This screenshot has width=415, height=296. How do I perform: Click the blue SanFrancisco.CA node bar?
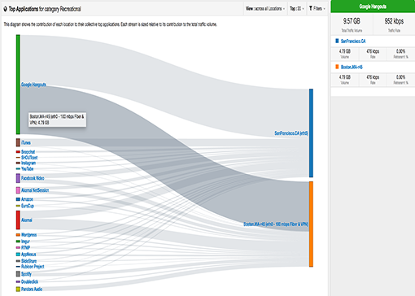311,133
